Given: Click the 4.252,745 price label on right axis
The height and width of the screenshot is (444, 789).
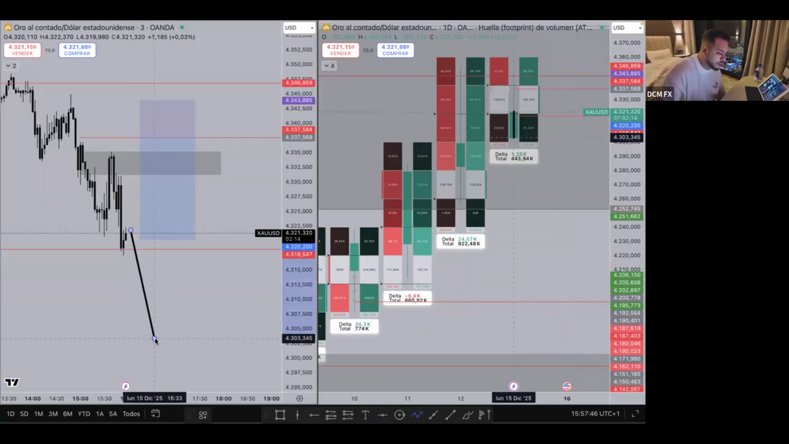Looking at the screenshot, I should pyautogui.click(x=626, y=209).
